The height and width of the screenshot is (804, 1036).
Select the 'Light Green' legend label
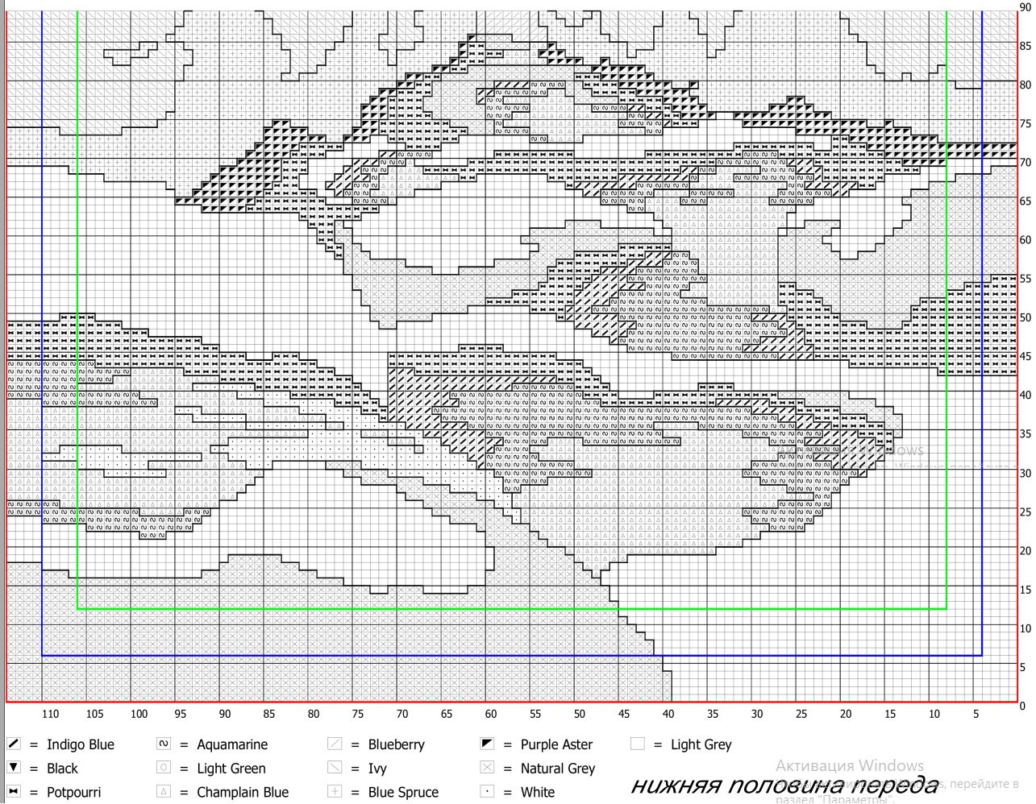pyautogui.click(x=231, y=769)
